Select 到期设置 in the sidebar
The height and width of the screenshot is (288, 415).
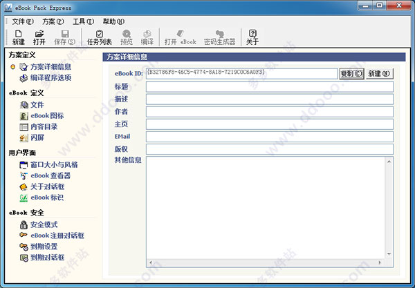pyautogui.click(x=39, y=247)
